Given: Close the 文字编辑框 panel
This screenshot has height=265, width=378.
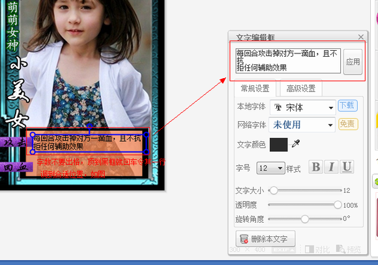Looking at the screenshot, I should [x=360, y=37].
